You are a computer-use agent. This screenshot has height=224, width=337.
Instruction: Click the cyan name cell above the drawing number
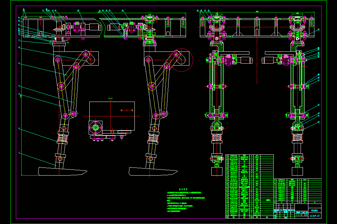click(x=315, y=211)
